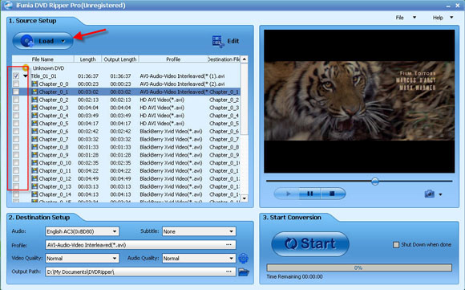
Task: Click the Start conversion button
Action: click(310, 244)
